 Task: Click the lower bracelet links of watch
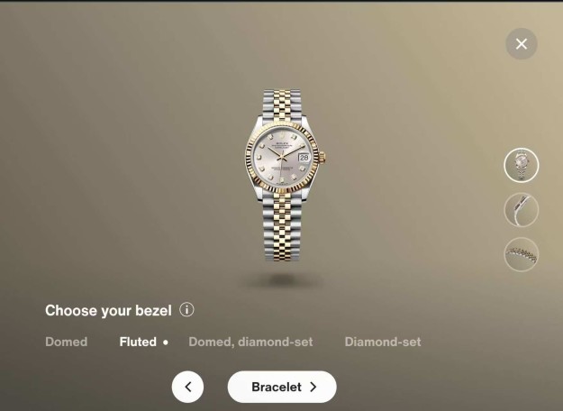(282, 226)
